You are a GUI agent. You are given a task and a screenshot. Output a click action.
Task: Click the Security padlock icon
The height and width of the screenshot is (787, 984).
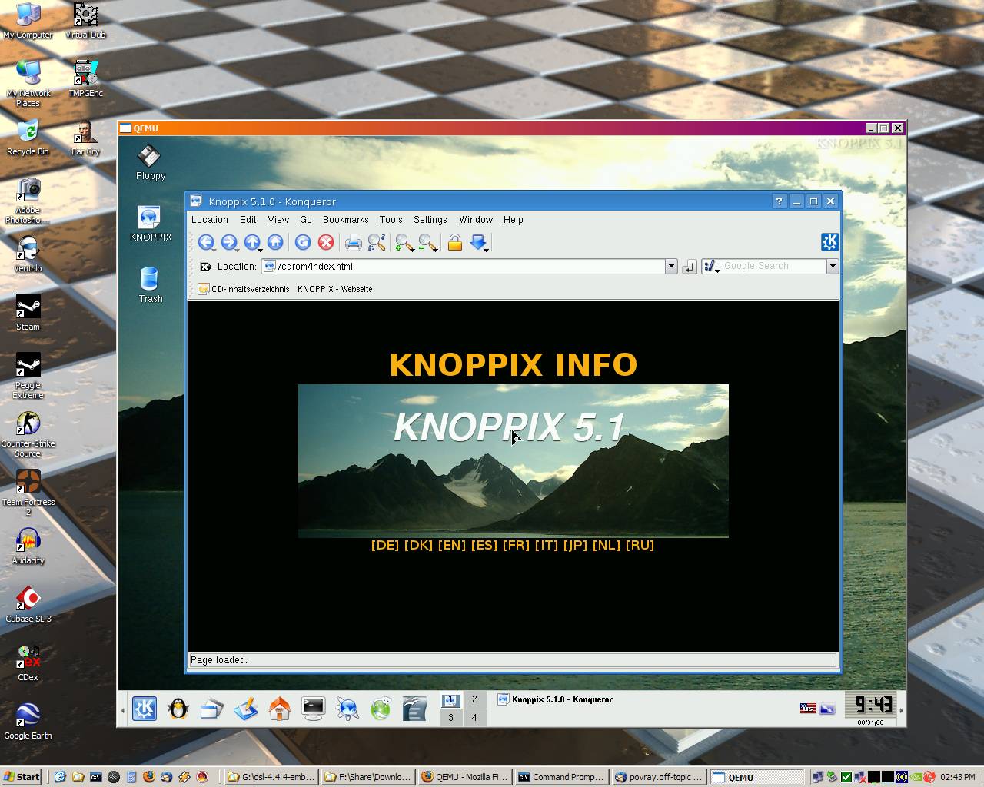click(454, 243)
